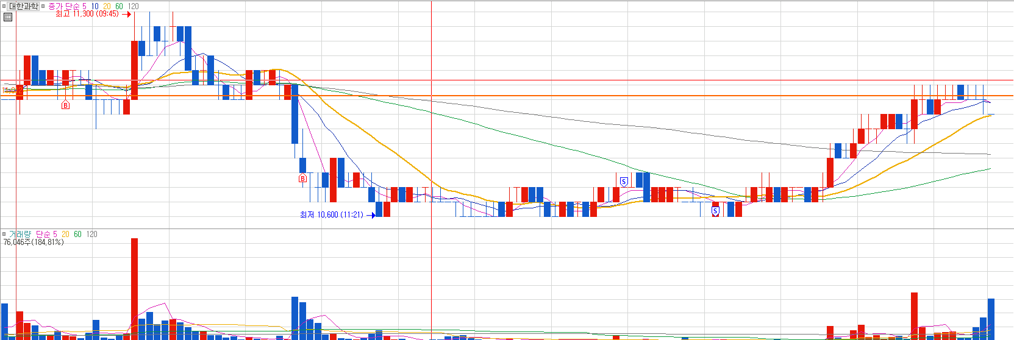This screenshot has width=1014, height=340.
Task: Select the volume average 20 label
Action: (65, 234)
